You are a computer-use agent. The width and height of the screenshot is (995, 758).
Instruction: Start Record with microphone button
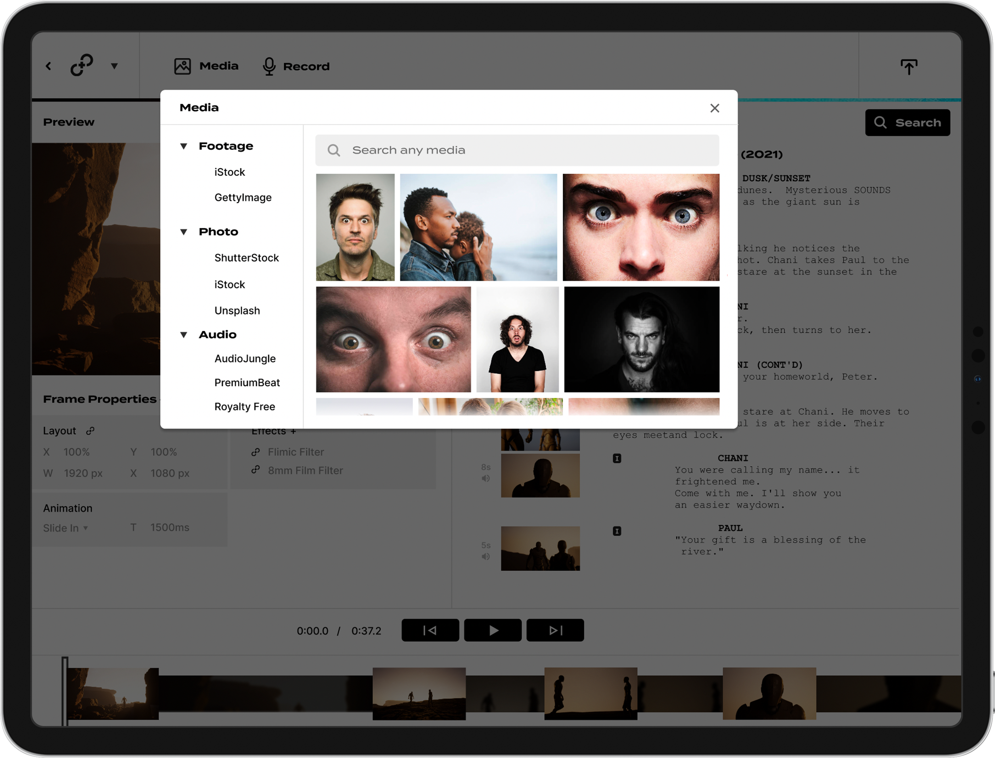click(296, 66)
